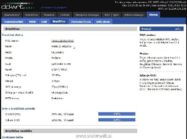Select the highlighted Brezžično sub-tab
This screenshot has height=139, width=187.
[59, 21]
